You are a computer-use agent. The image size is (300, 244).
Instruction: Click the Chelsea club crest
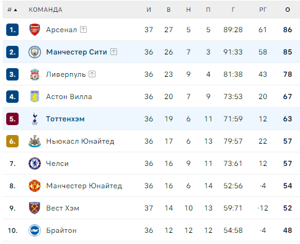click(35, 163)
